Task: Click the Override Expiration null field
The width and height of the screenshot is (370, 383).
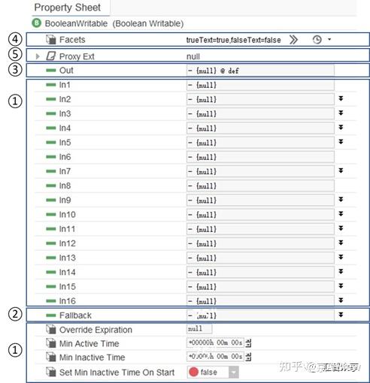Action: pos(199,329)
